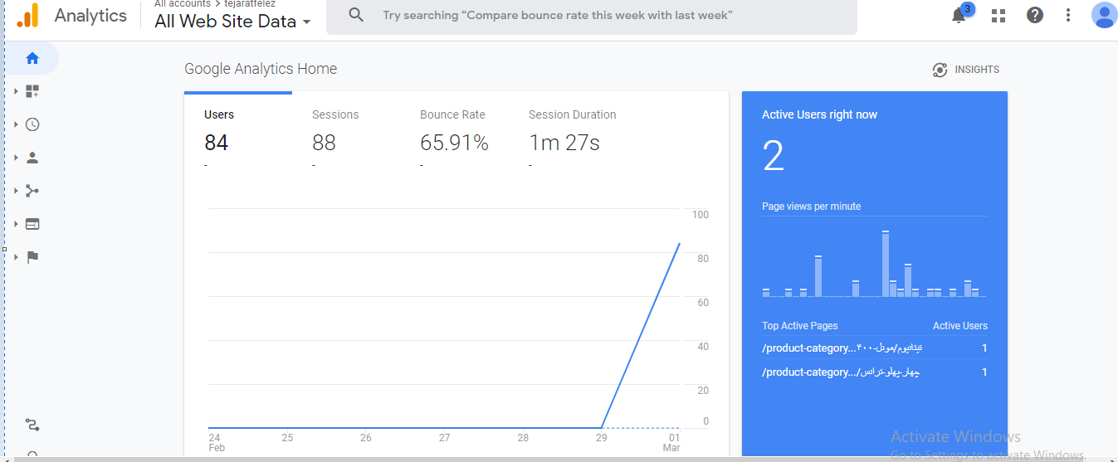1118x462 pixels.
Task: Click the 1m 27s duration value
Action: point(564,143)
